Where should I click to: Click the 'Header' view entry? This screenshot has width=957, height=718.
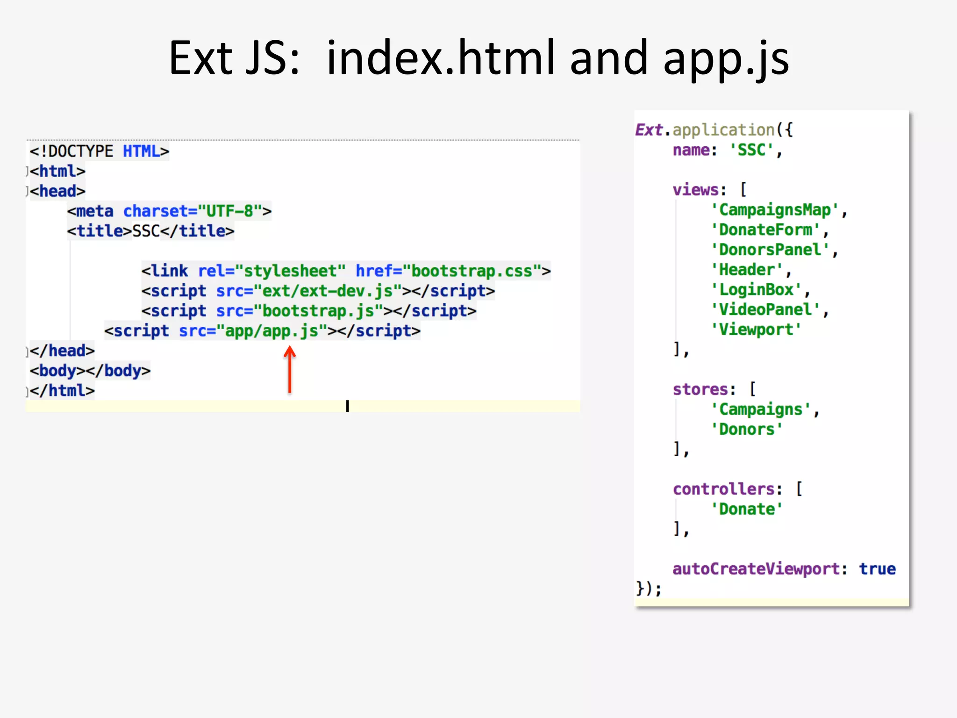pos(751,270)
